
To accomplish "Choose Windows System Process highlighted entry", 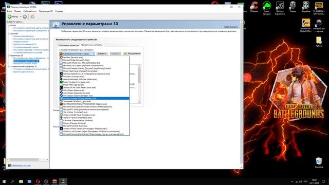I will pyautogui.click(x=95, y=98).
